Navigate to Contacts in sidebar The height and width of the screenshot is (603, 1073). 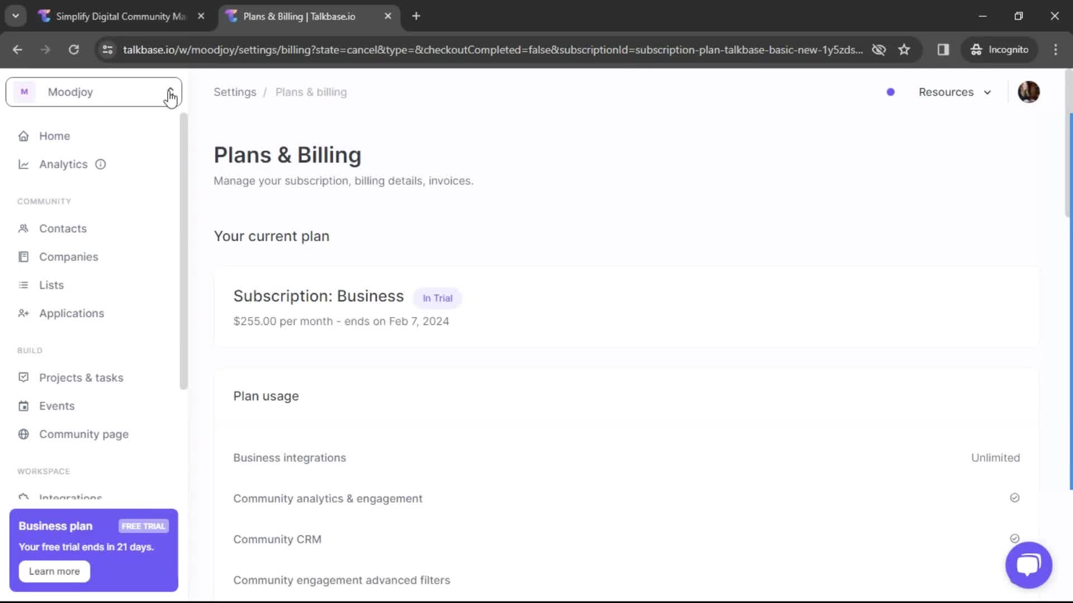[63, 228]
